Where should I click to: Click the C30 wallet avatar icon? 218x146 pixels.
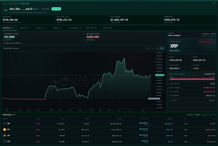pos(5,10)
